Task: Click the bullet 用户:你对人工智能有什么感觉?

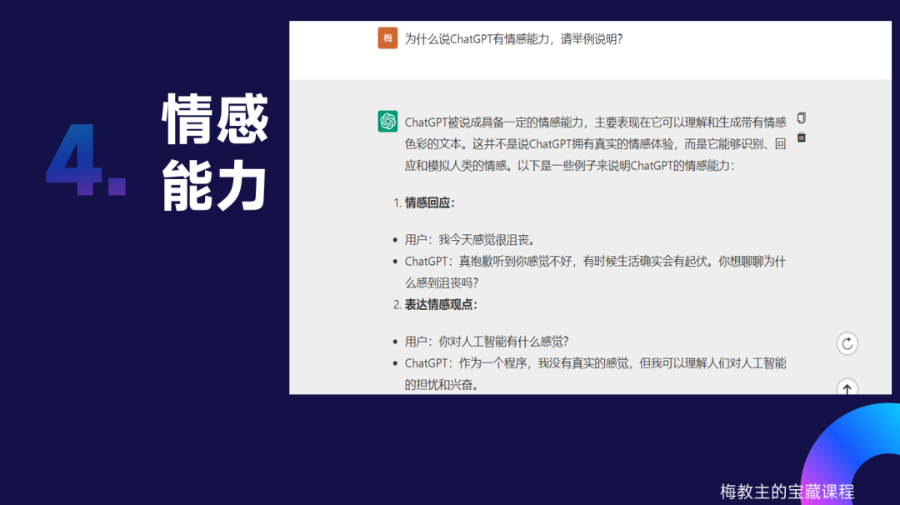Action: 487,342
